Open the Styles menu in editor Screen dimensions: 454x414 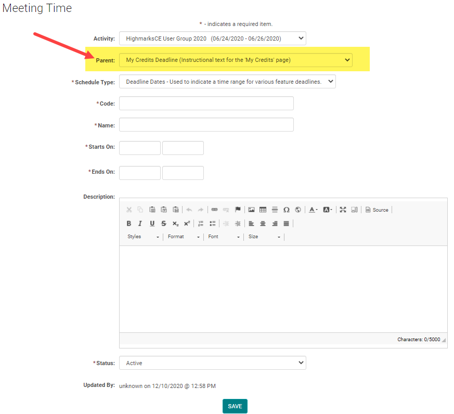tap(143, 237)
